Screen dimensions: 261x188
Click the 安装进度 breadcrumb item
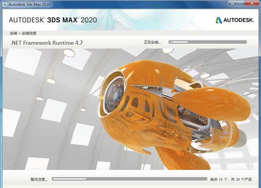(29, 34)
